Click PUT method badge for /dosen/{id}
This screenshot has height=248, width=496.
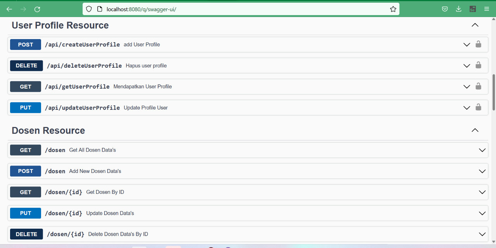click(26, 213)
